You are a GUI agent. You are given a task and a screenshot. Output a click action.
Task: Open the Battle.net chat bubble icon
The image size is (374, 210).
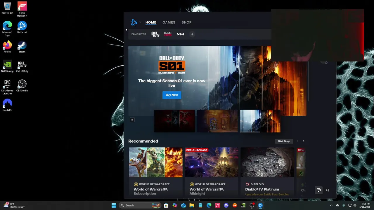click(318, 190)
